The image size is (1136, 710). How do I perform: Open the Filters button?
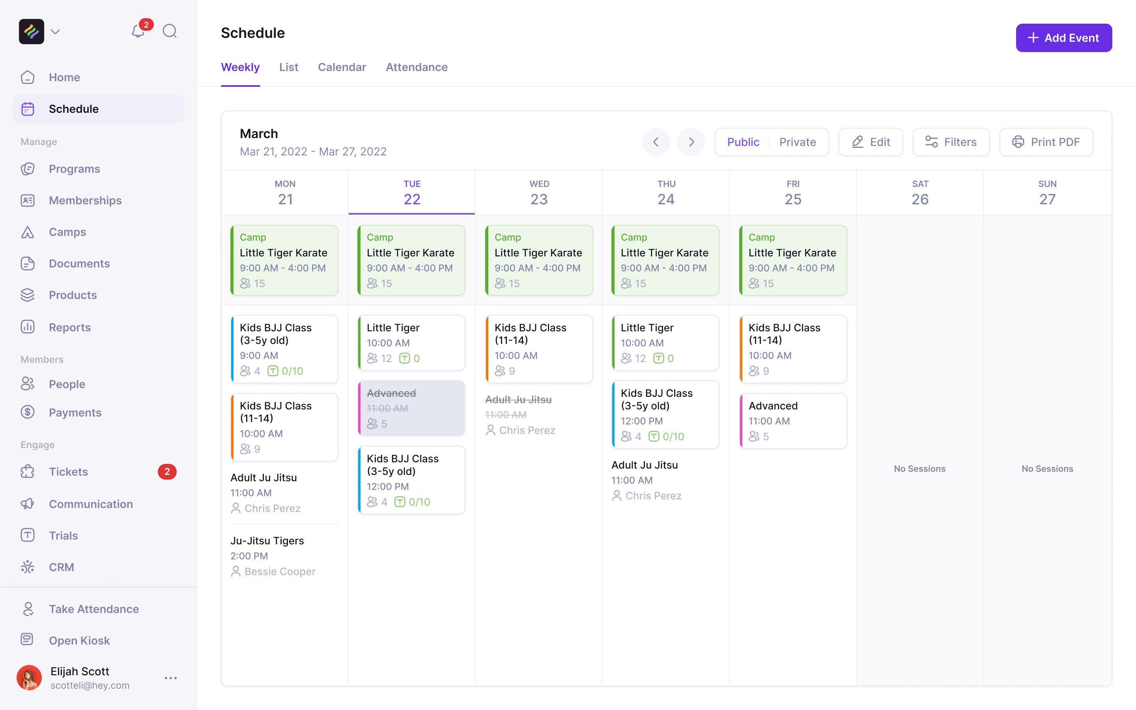(x=951, y=142)
